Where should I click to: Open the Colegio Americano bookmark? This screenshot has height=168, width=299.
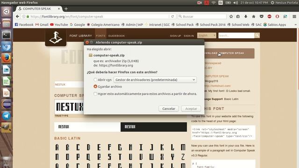103,25
